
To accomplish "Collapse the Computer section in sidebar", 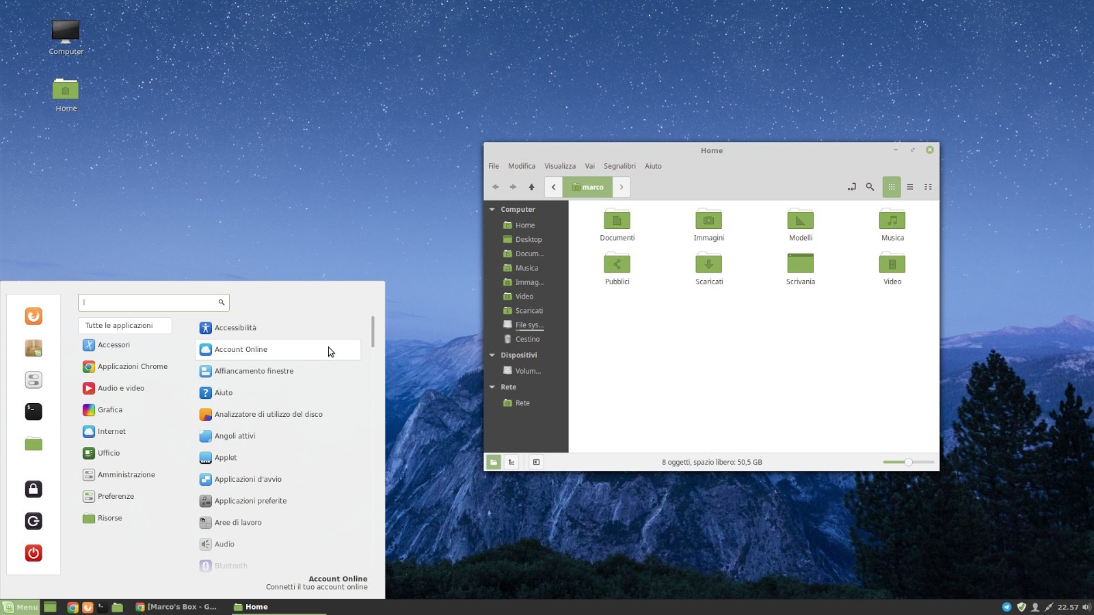I will 492,209.
